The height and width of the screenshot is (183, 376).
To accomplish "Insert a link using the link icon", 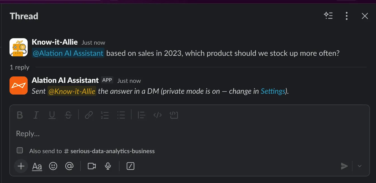I will (x=89, y=115).
